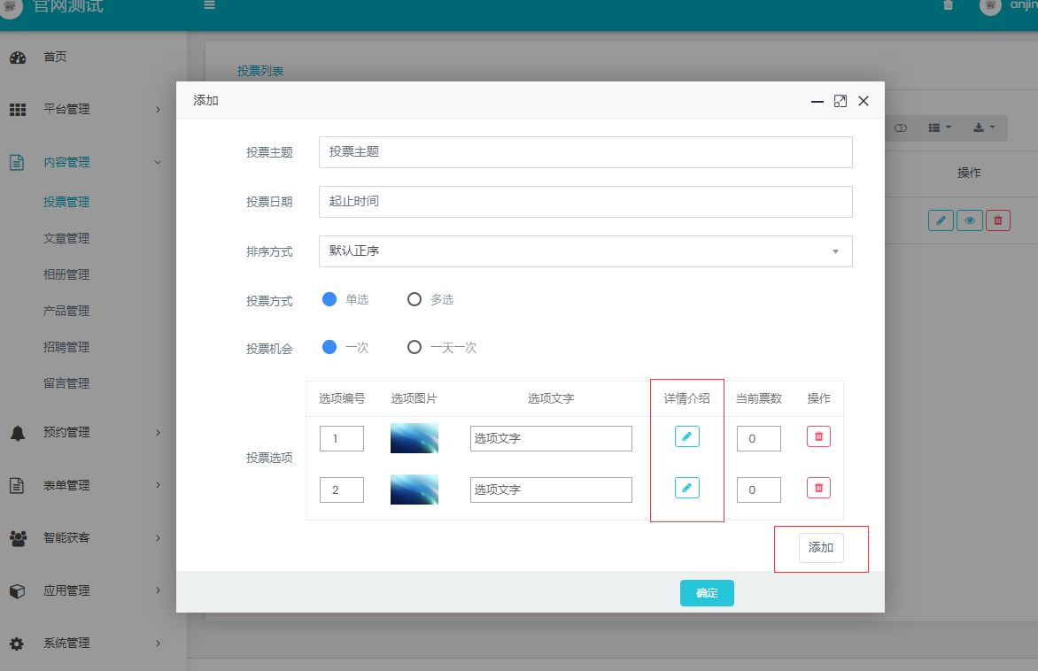Select 单选 voting method radio

click(329, 299)
